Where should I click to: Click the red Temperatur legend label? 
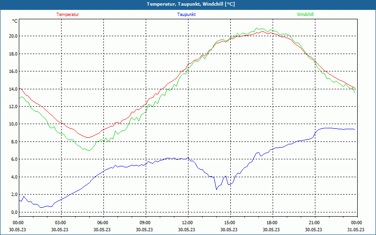[x=68, y=15]
